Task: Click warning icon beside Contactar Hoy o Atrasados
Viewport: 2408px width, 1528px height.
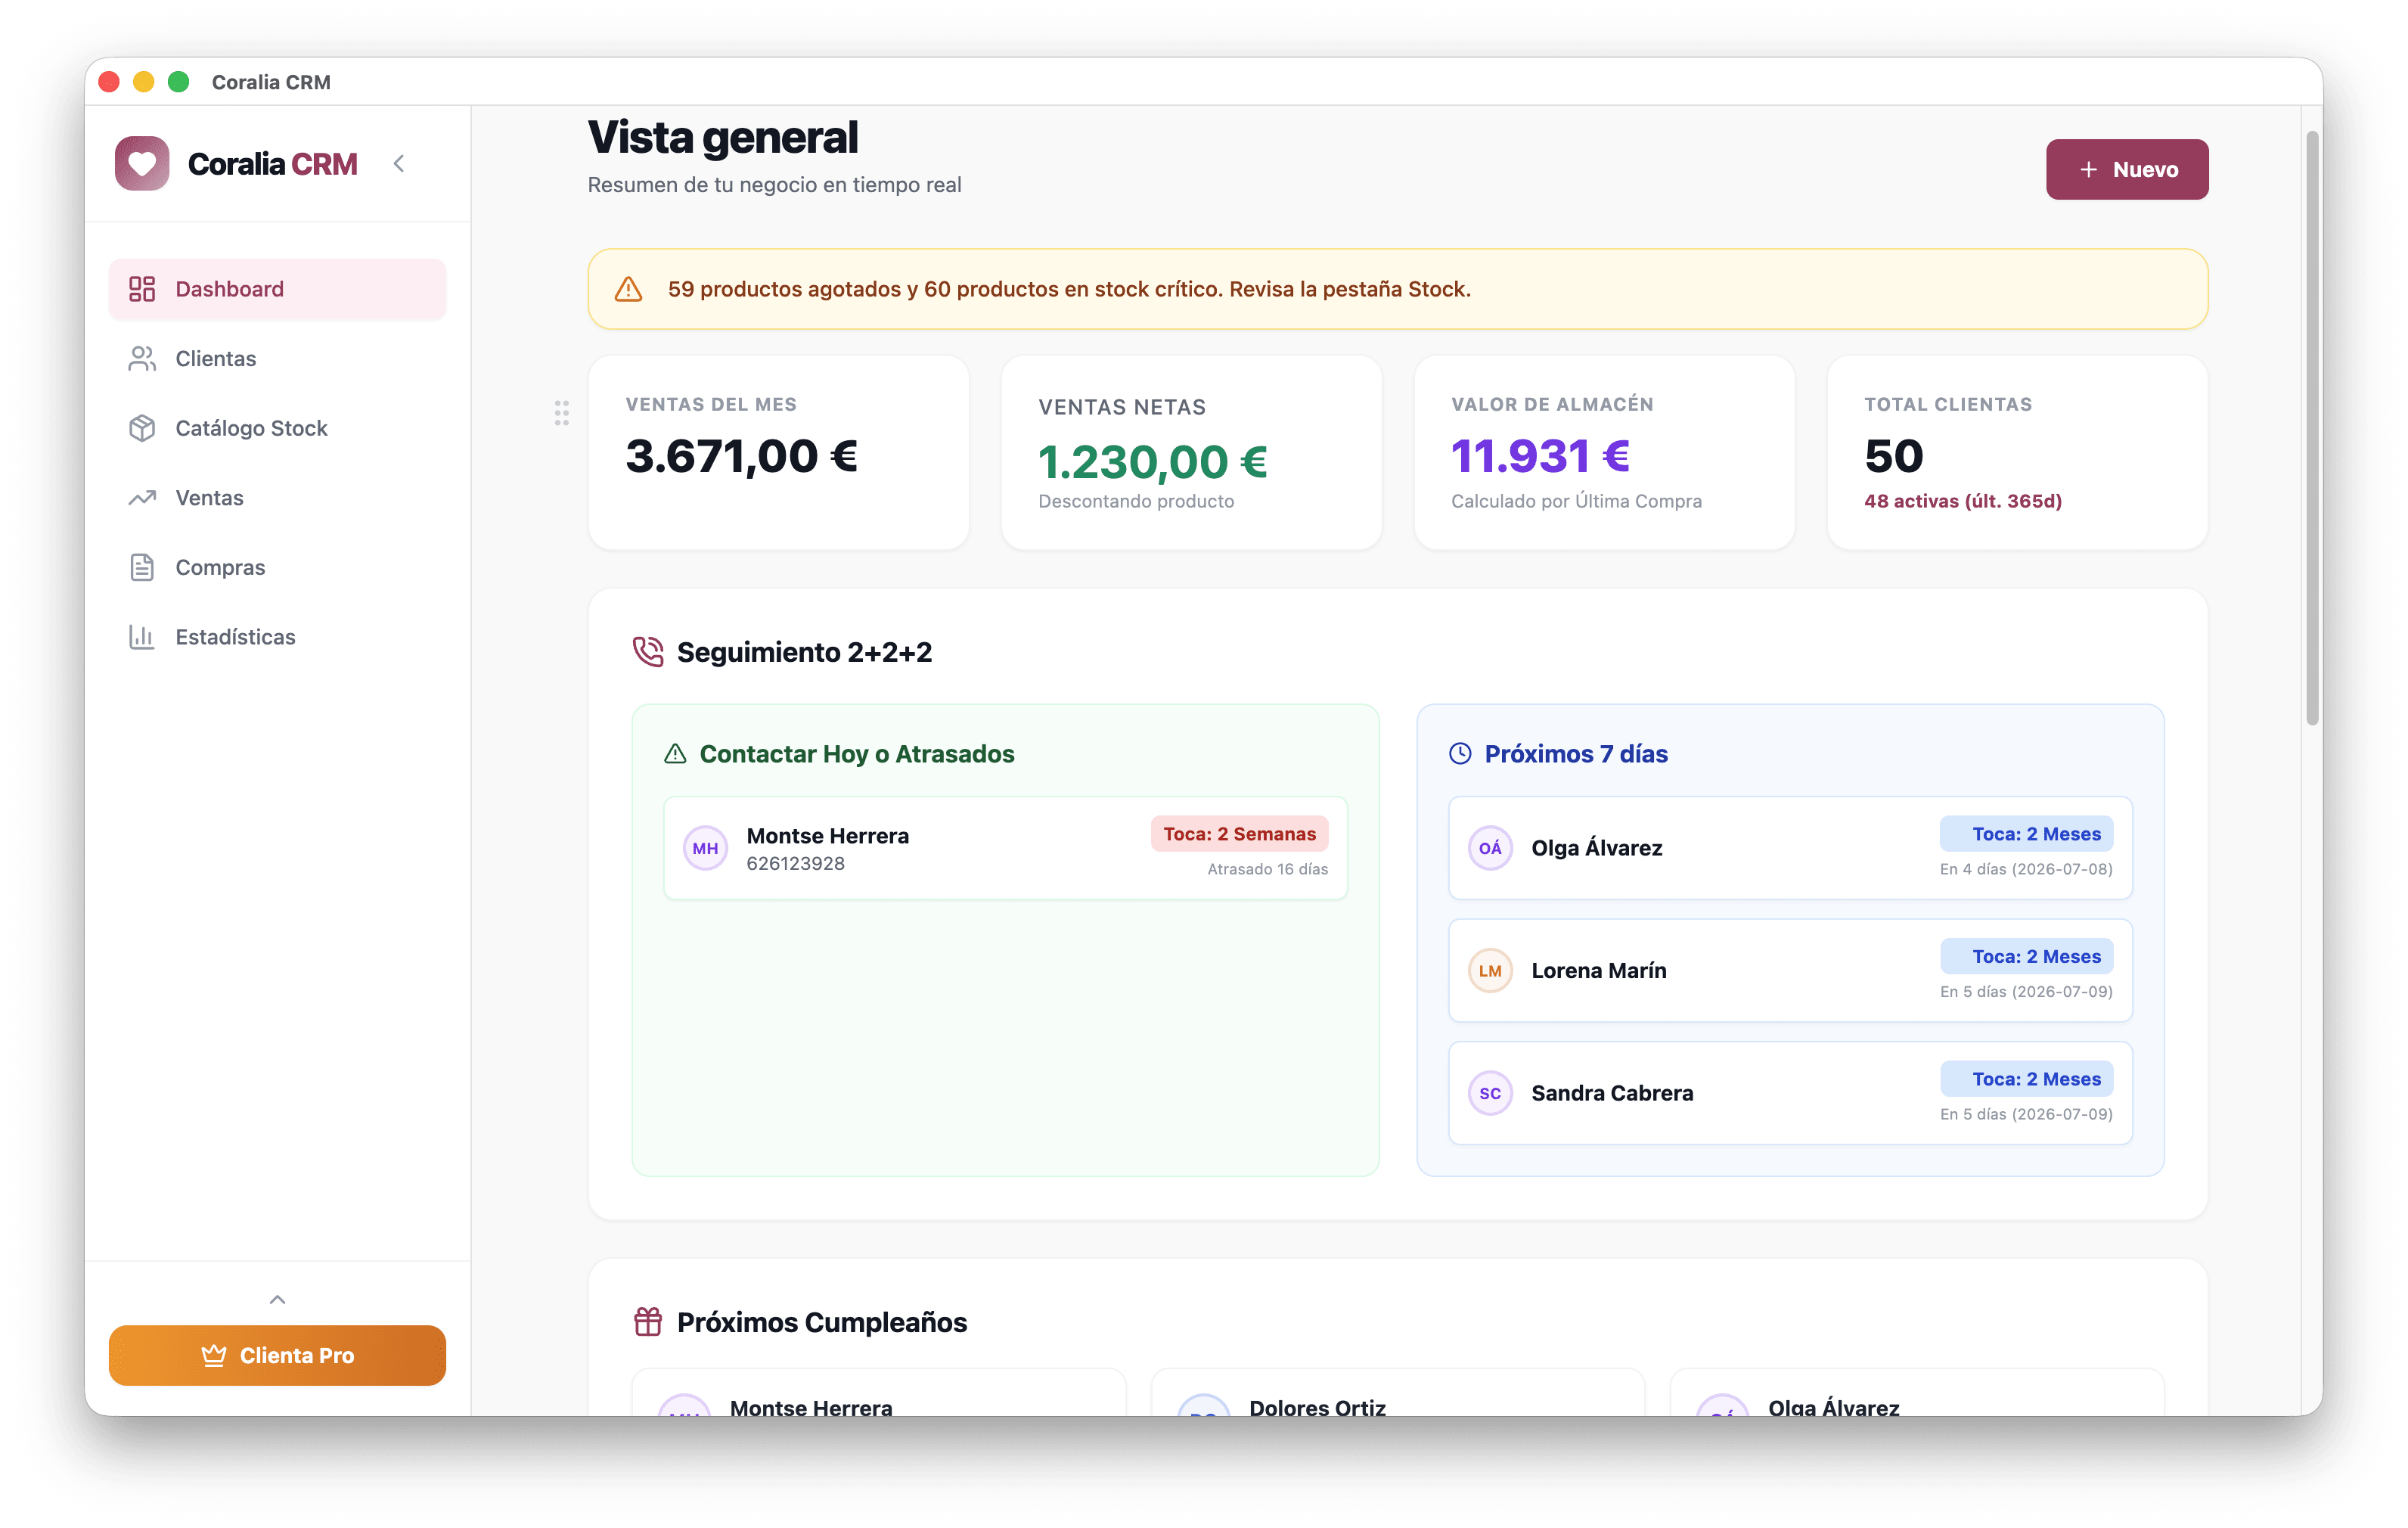Action: [675, 754]
